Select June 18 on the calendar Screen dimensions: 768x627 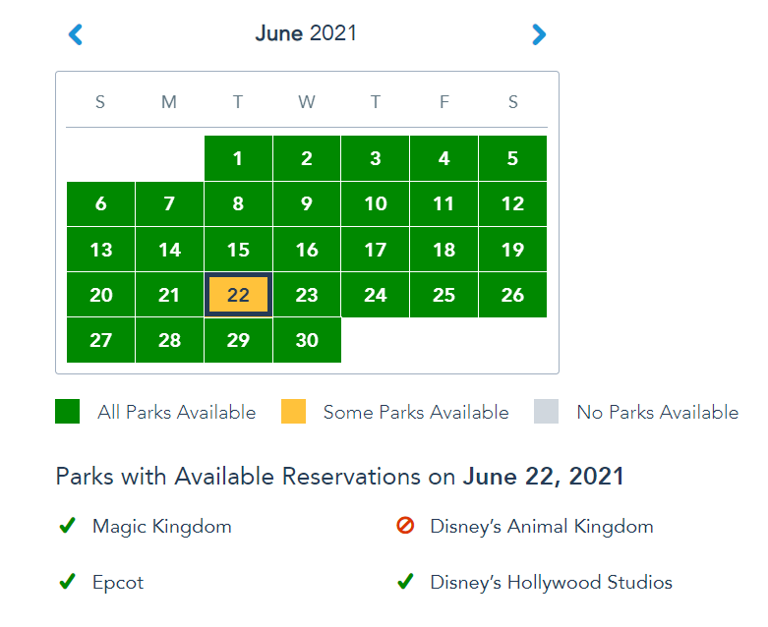coord(443,250)
